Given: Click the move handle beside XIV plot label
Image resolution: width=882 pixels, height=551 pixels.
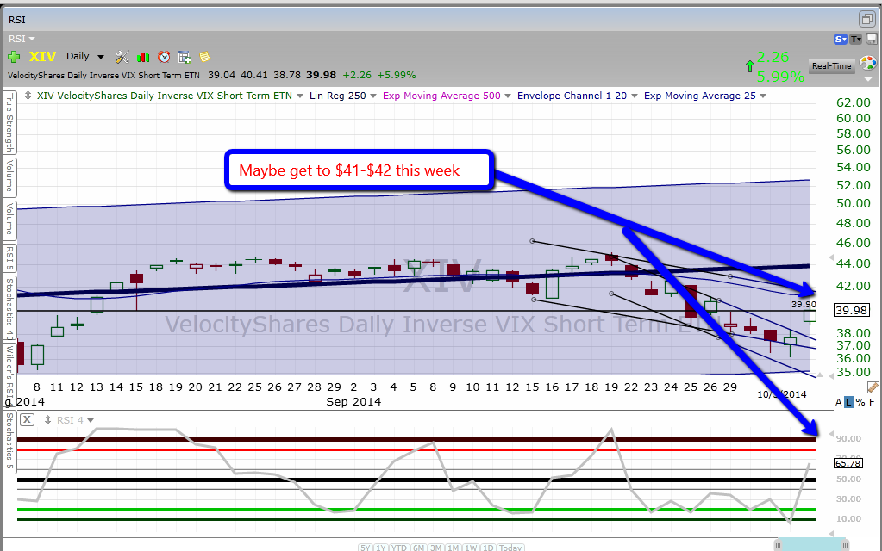Looking at the screenshot, I should (28, 96).
